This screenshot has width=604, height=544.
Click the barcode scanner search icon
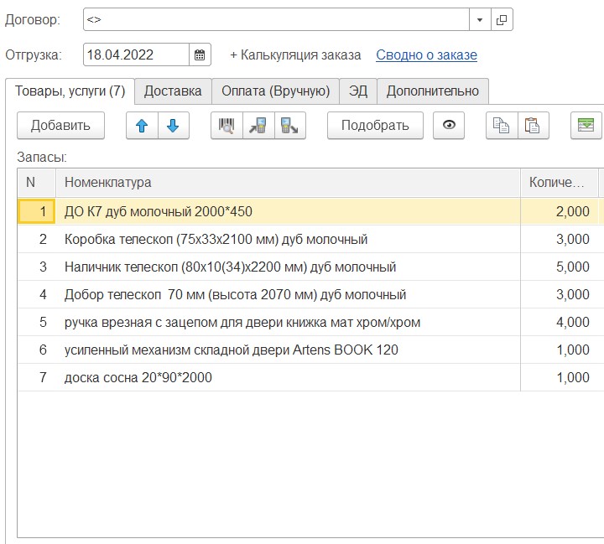pyautogui.click(x=226, y=126)
